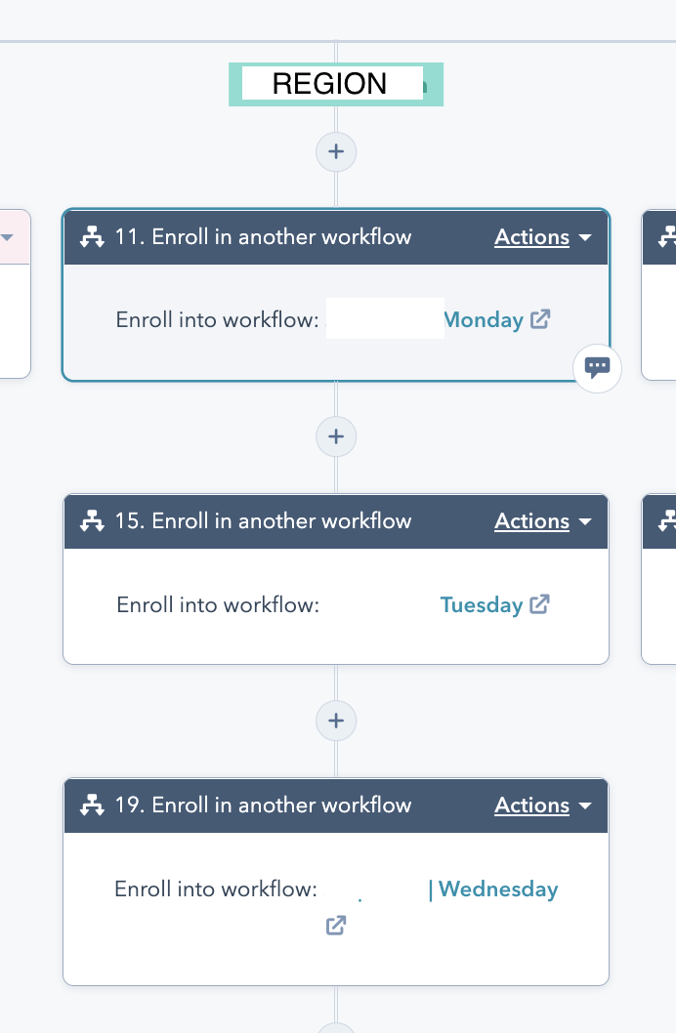This screenshot has width=676, height=1033.
Task: Click the plus button above action 11
Action: (335, 151)
